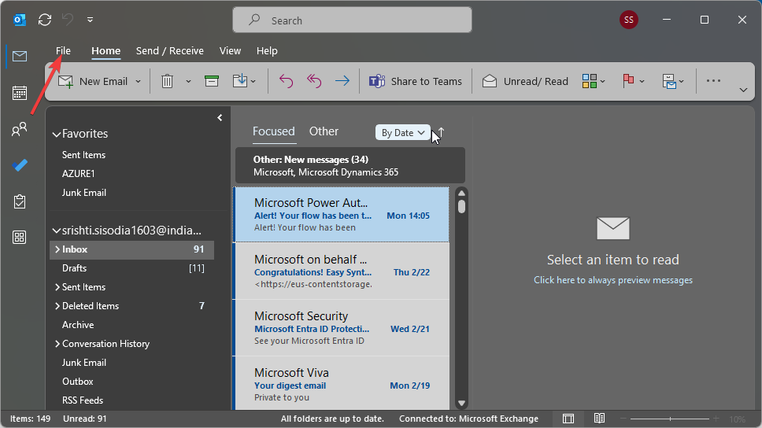Screen dimensions: 762x428
Task: Open Junk Email under Favorites
Action: (84, 193)
